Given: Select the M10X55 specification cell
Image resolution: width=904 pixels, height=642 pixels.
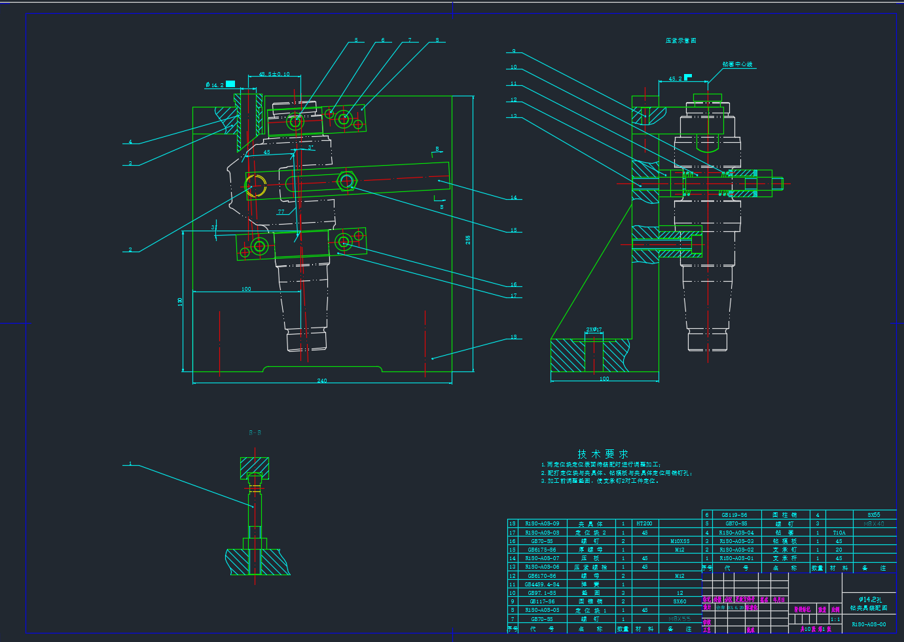Looking at the screenshot, I should click(x=679, y=541).
